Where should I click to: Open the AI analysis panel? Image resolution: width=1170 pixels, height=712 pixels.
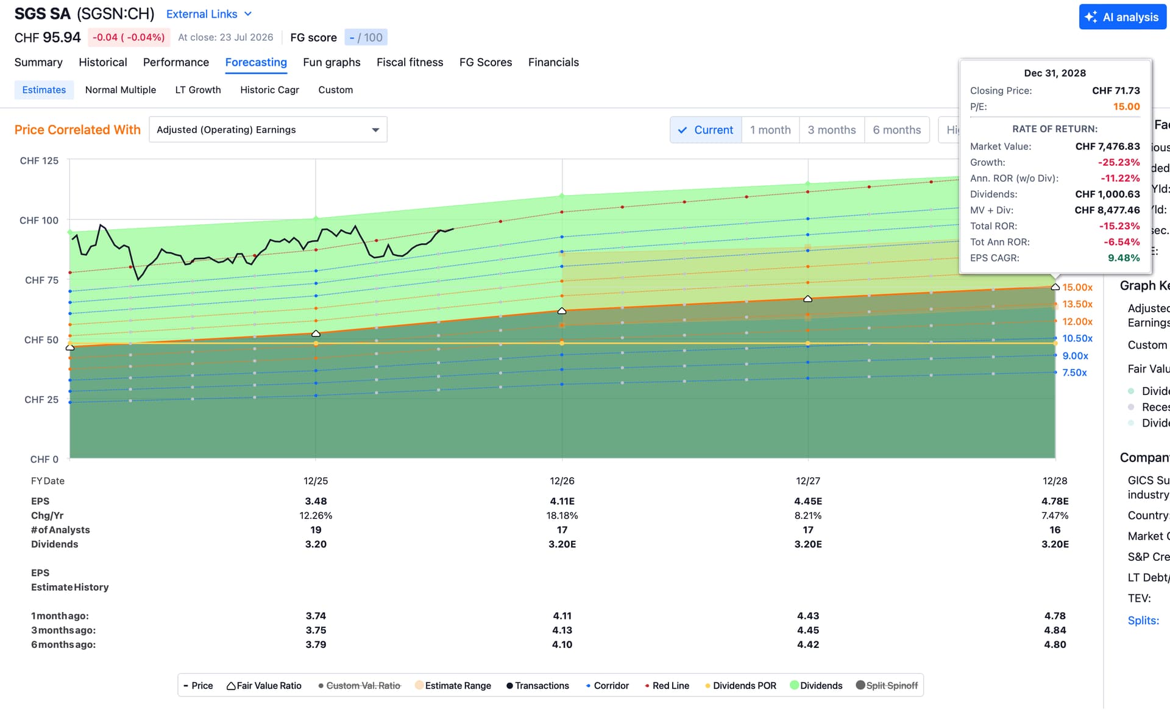pyautogui.click(x=1122, y=17)
